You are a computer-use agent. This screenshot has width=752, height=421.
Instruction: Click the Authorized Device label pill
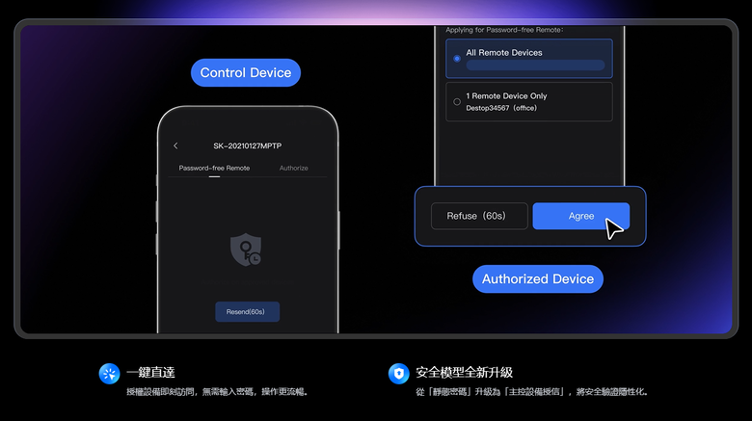tap(538, 279)
